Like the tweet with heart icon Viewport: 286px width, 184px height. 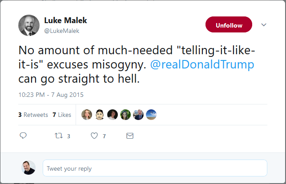(94, 136)
